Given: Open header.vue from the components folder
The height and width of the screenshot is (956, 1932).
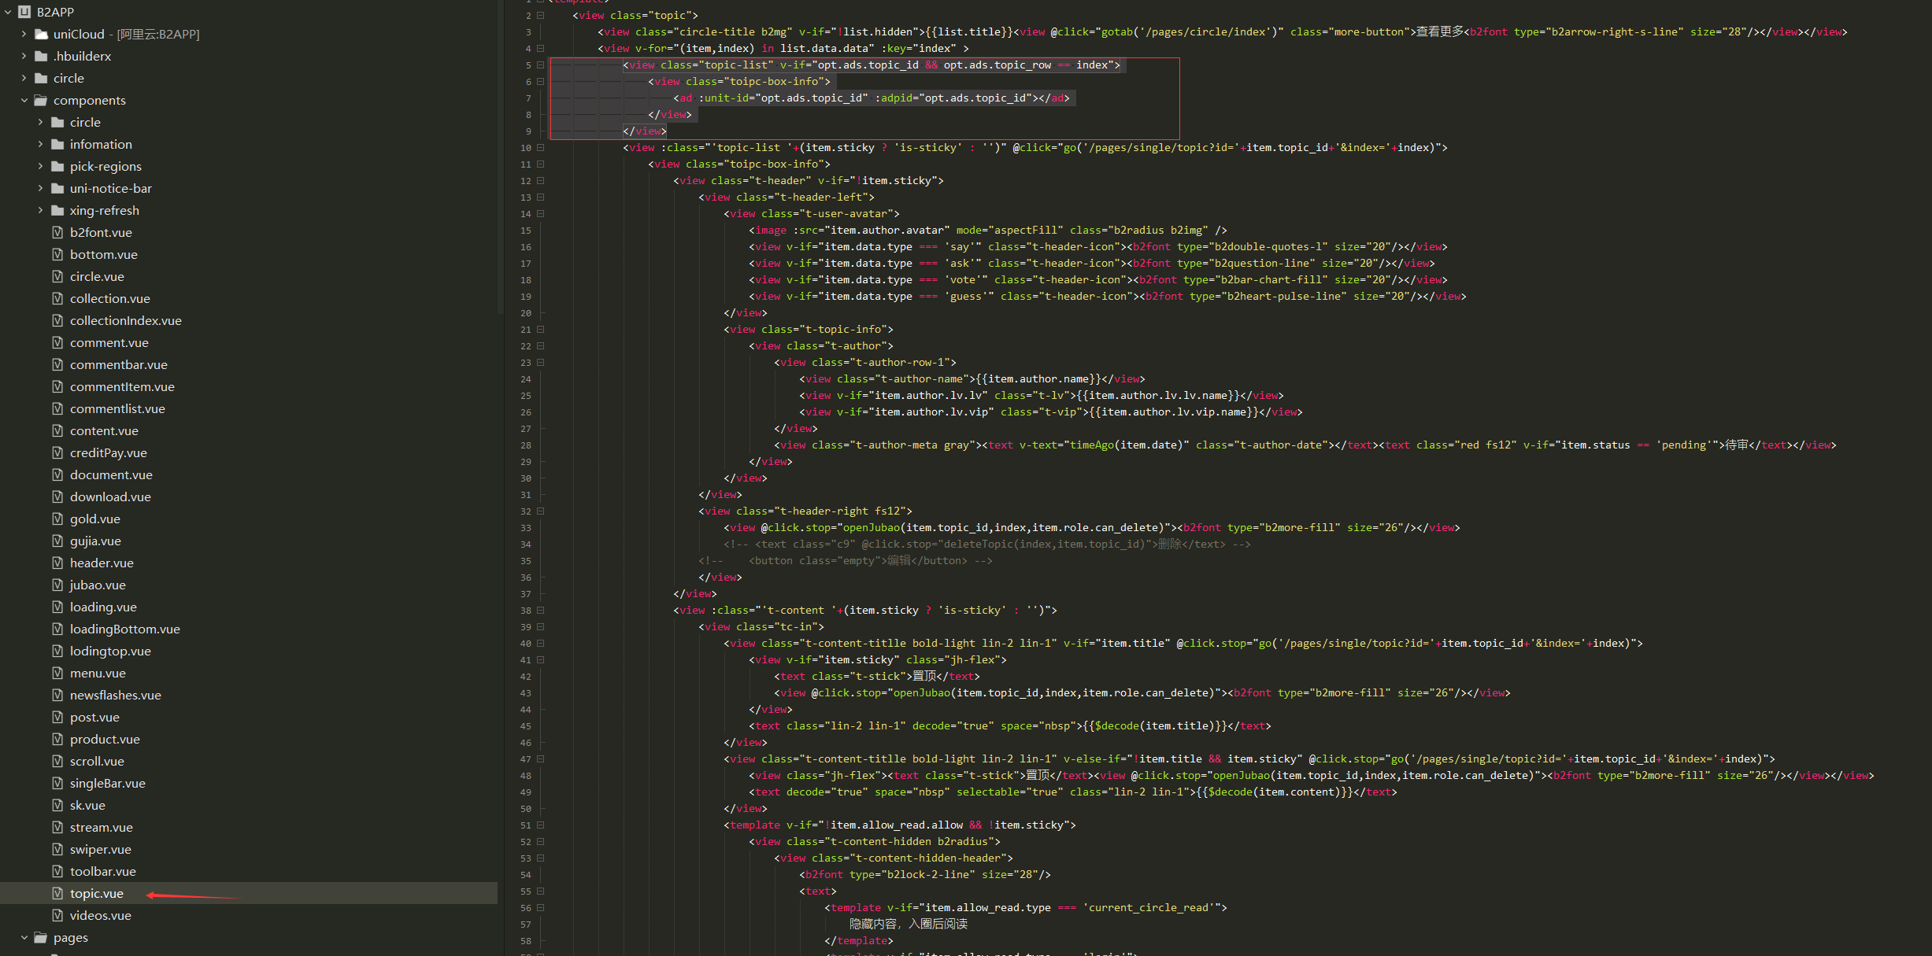Looking at the screenshot, I should [x=102, y=563].
